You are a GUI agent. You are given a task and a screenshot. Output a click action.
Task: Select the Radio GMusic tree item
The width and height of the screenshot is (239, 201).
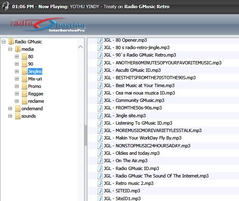tap(28, 42)
